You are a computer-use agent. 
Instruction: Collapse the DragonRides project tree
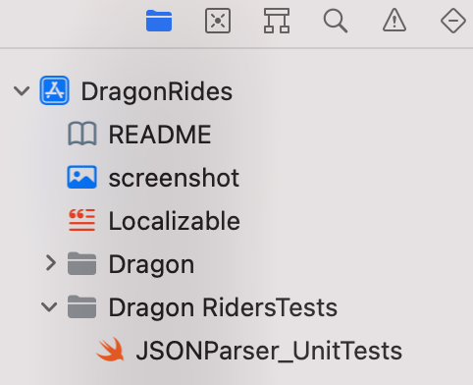(x=22, y=90)
